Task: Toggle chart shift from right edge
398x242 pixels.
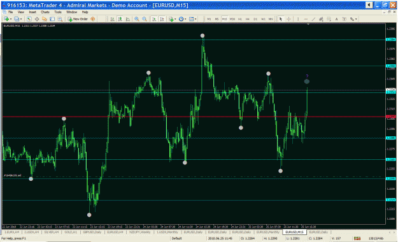Action: (162, 19)
